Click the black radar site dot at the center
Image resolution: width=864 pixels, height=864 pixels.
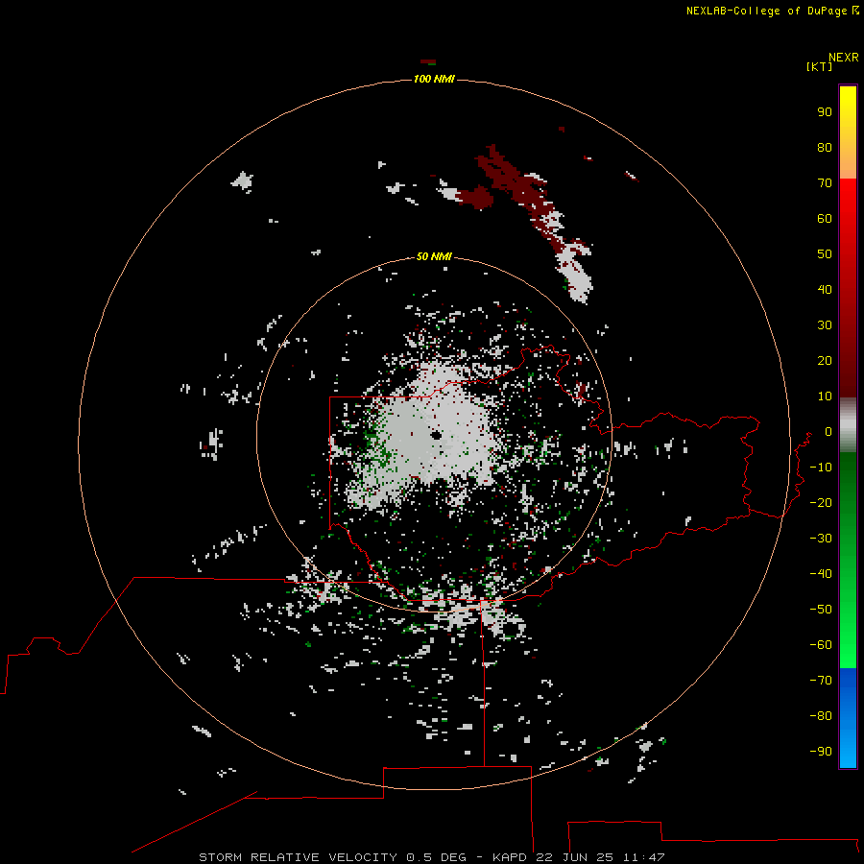coord(437,435)
